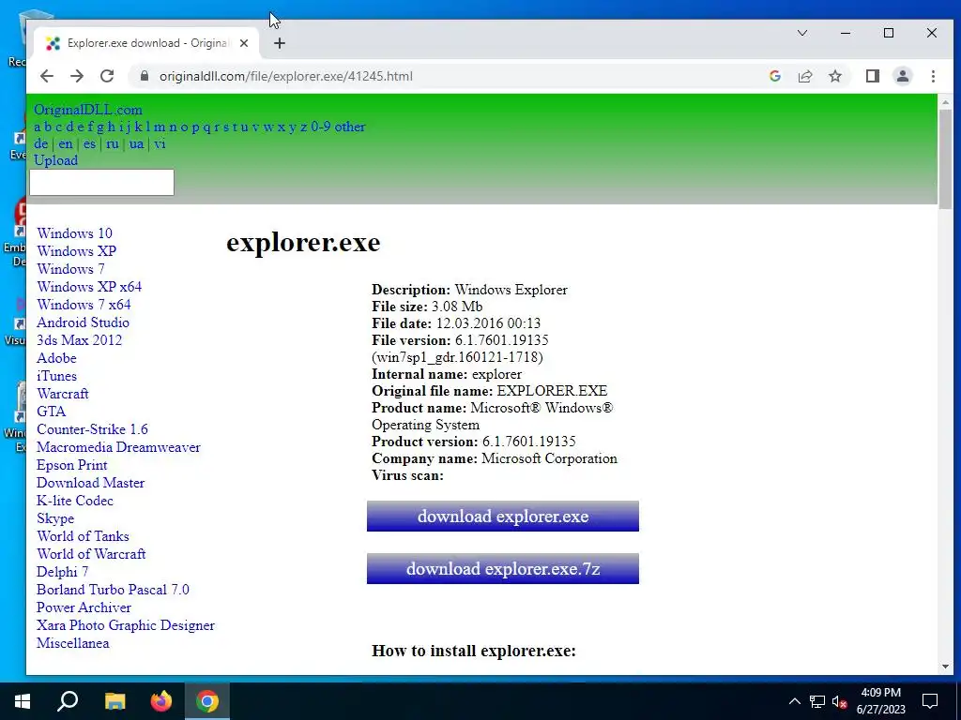The image size is (961, 720).
Task: Switch site language to vi
Action: tap(160, 143)
